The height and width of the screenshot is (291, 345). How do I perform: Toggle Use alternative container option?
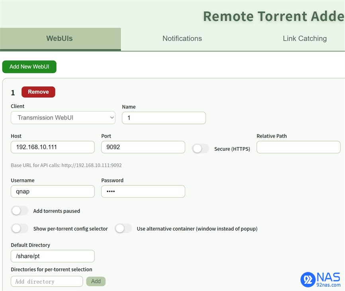[123, 228]
